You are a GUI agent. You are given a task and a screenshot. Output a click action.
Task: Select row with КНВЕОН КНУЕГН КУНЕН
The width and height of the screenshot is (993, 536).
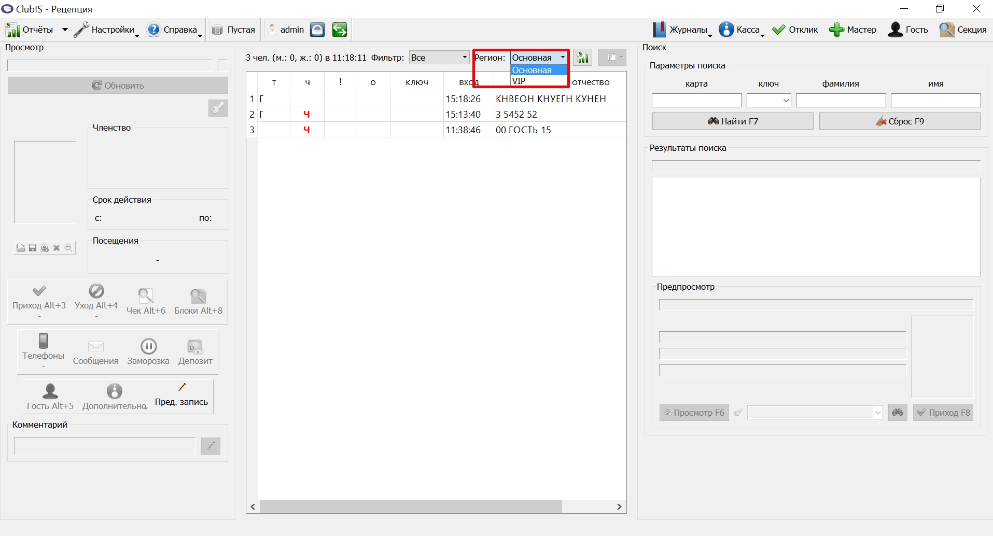(437, 98)
